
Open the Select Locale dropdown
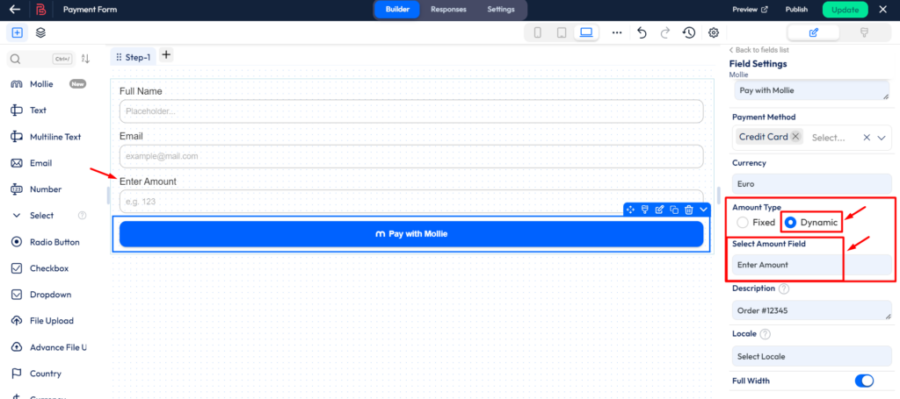[x=811, y=356]
